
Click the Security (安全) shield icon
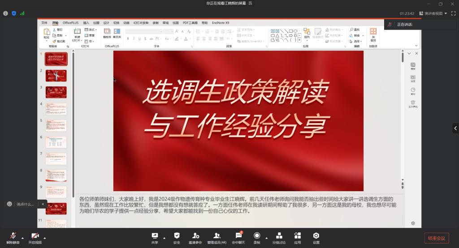(x=177, y=237)
